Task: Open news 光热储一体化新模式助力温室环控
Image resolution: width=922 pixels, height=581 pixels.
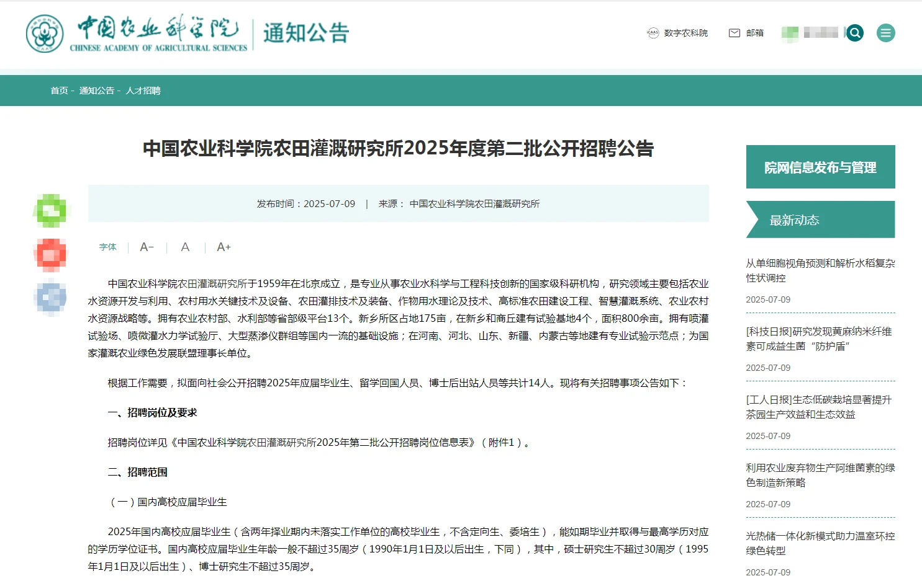Action: coord(820,543)
